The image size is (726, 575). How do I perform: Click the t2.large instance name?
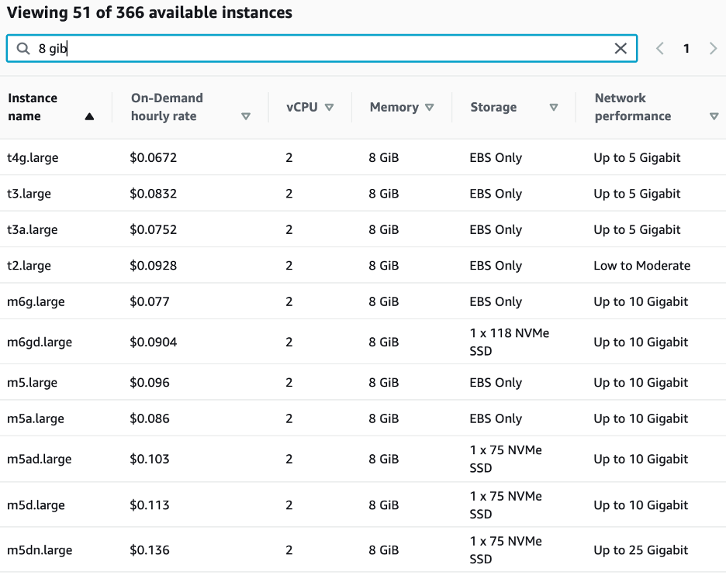[x=29, y=266]
